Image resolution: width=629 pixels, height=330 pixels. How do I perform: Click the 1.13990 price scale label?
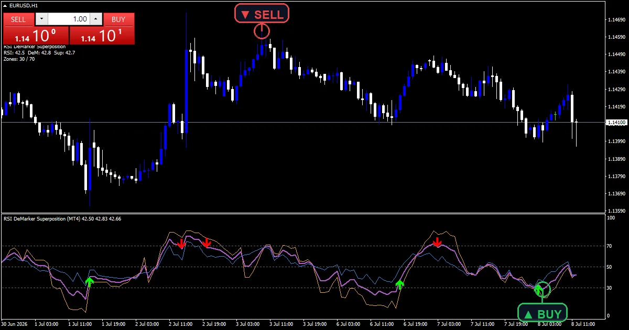pyautogui.click(x=618, y=141)
